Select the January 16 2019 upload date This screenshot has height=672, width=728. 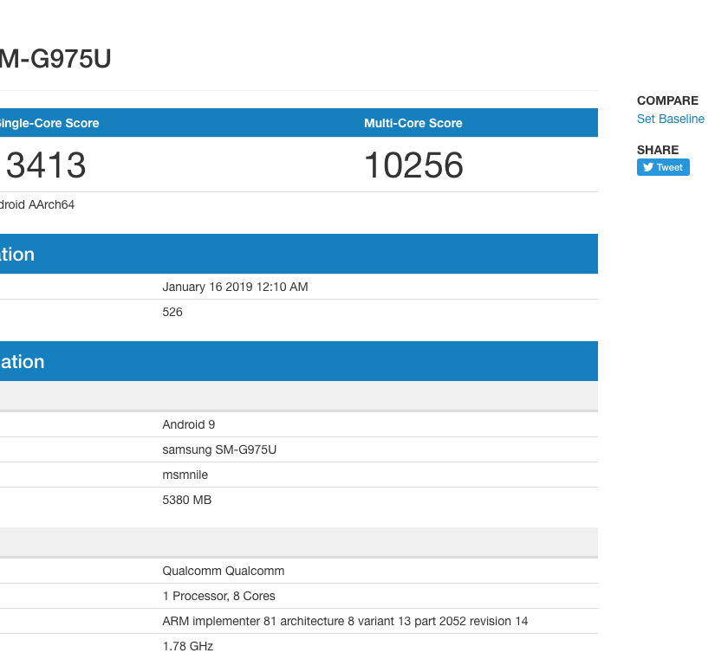(235, 287)
